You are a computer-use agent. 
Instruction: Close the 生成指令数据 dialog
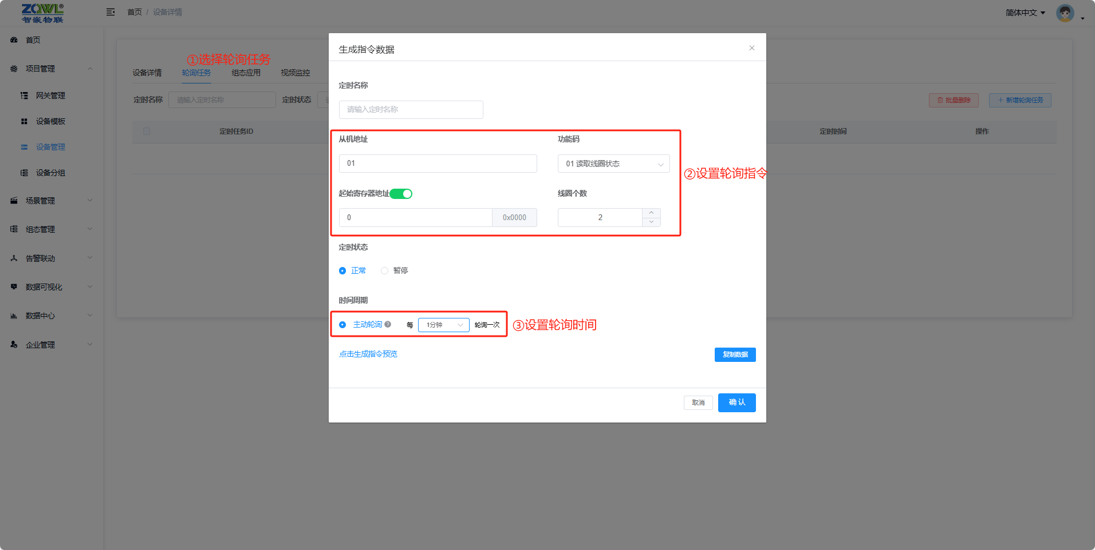(x=752, y=48)
